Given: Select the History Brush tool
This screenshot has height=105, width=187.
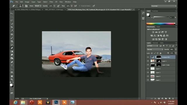Looking at the screenshot, I should tap(12, 45).
